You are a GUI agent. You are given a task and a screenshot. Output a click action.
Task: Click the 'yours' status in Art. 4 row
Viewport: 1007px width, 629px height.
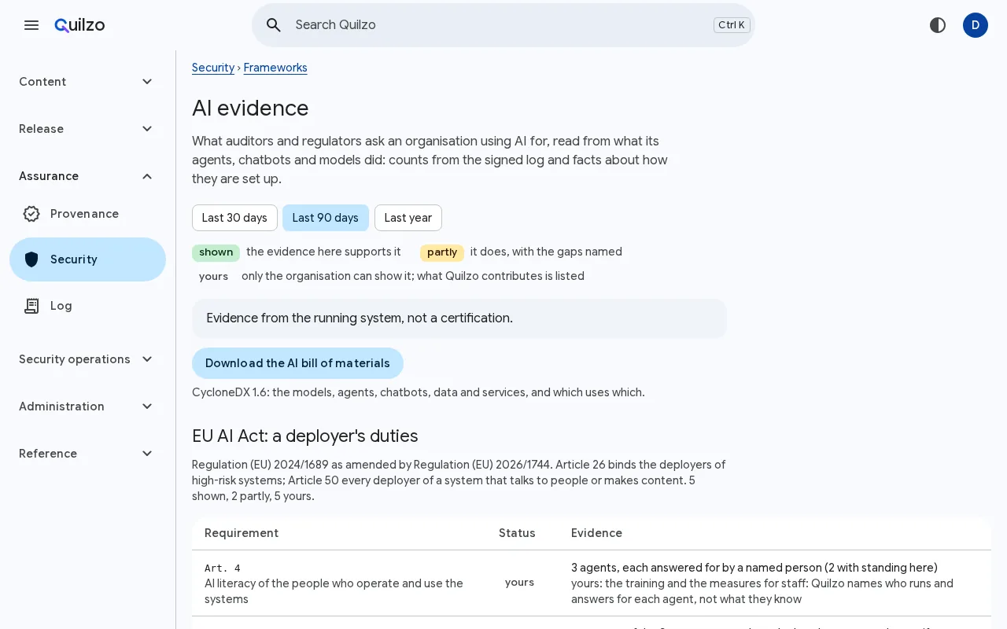click(x=519, y=583)
